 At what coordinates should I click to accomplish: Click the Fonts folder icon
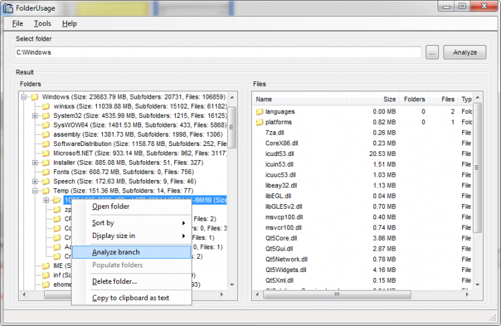point(46,172)
